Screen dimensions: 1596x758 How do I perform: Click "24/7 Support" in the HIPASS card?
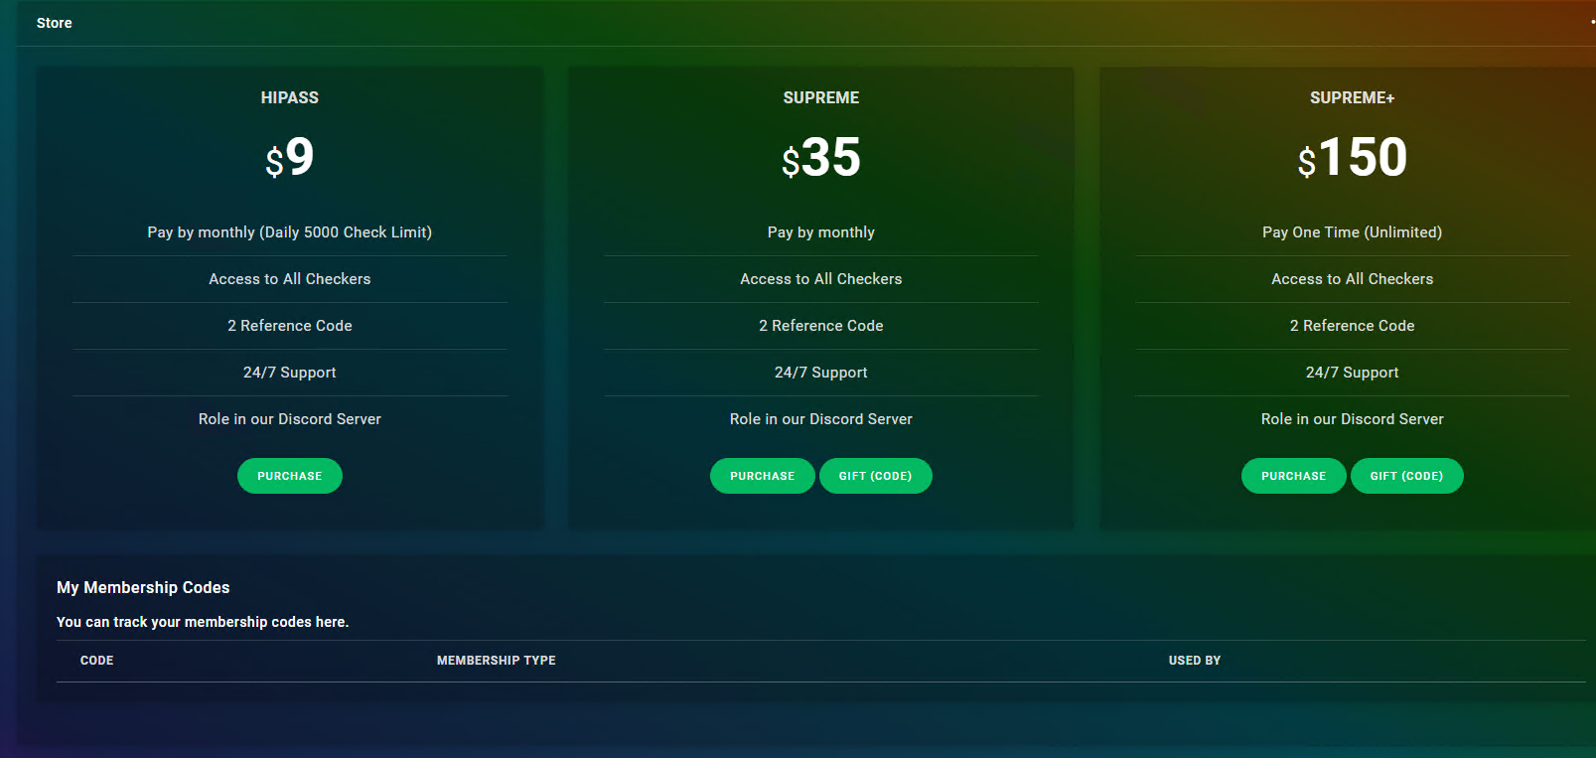coord(290,373)
